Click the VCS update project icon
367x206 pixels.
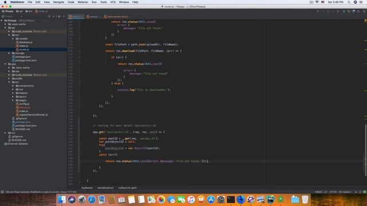tap(343, 11)
